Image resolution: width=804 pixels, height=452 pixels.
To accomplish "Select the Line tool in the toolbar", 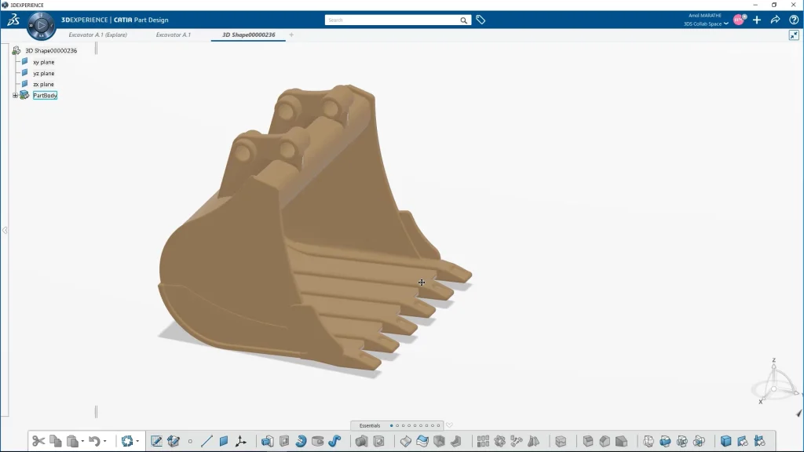I will [206, 441].
